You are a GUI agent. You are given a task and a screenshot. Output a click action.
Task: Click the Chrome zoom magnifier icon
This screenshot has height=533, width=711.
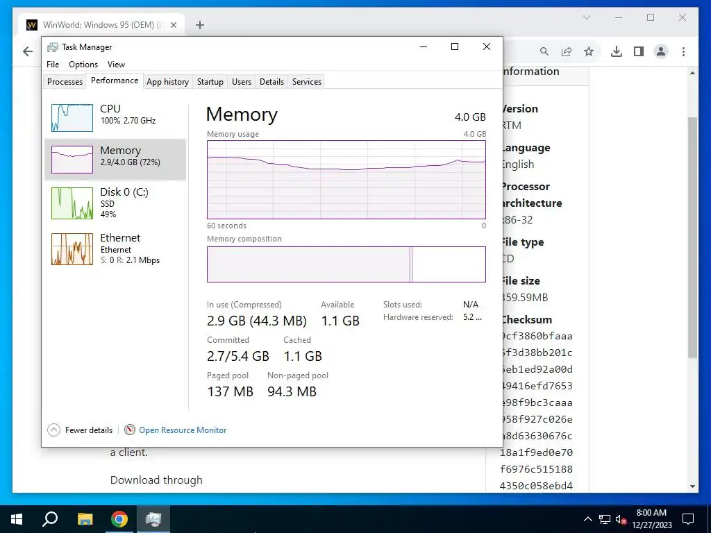pyautogui.click(x=544, y=51)
